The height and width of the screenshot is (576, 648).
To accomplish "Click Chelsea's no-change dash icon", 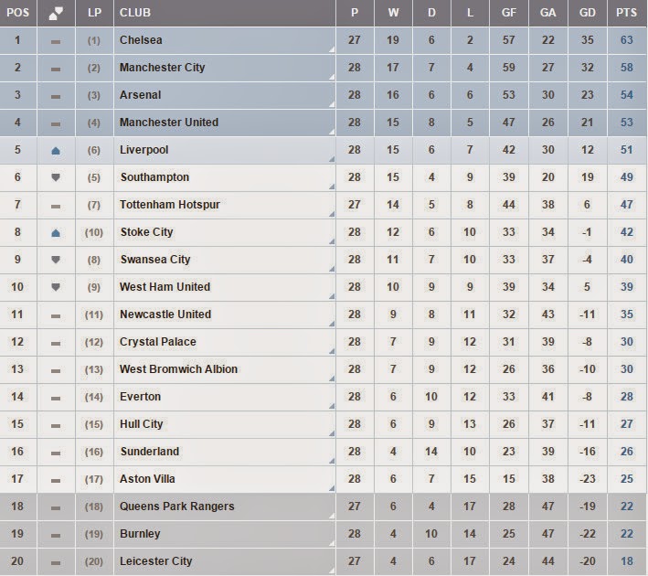I will point(55,41).
